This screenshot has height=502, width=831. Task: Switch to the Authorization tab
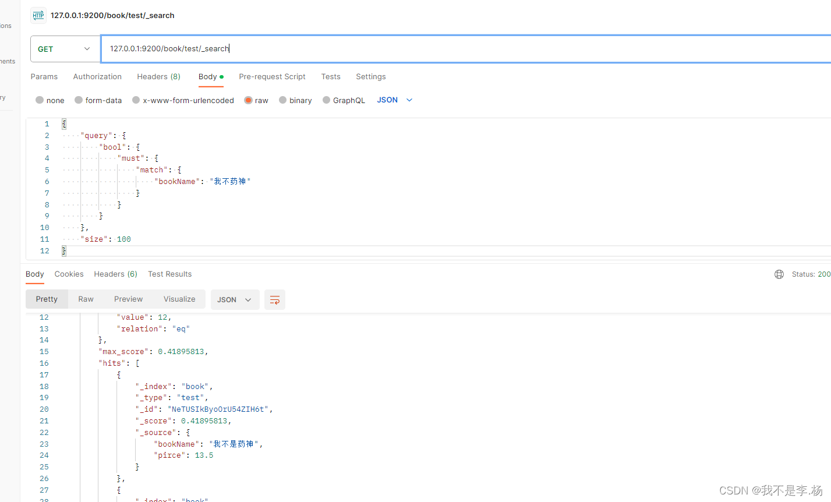97,76
